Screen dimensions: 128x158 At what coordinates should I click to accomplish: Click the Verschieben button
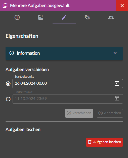(x=79, y=113)
